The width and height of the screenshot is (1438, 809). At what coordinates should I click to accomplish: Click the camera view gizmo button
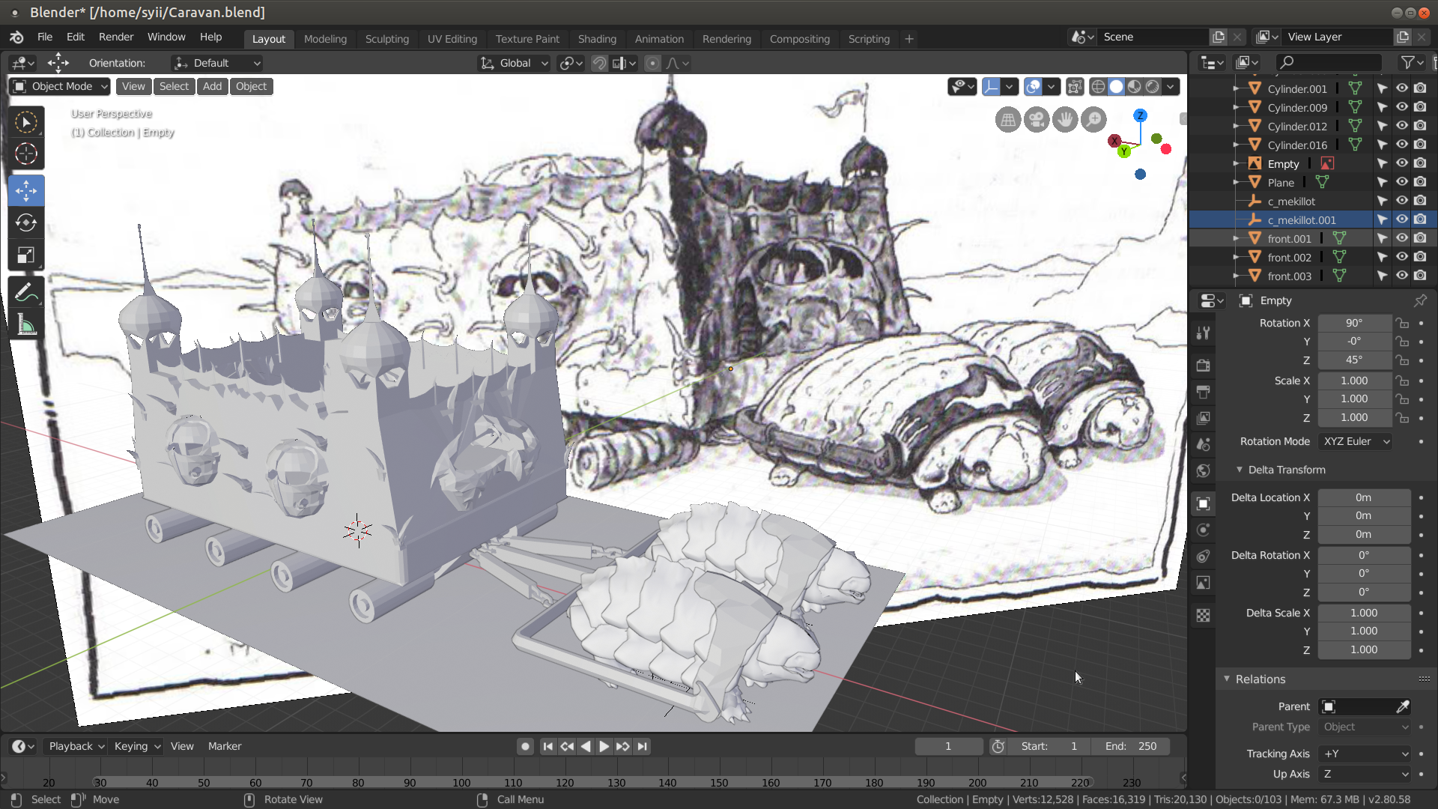click(x=1037, y=119)
